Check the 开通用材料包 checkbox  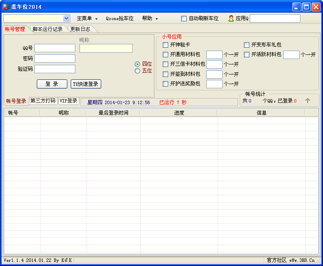pyautogui.click(x=165, y=54)
